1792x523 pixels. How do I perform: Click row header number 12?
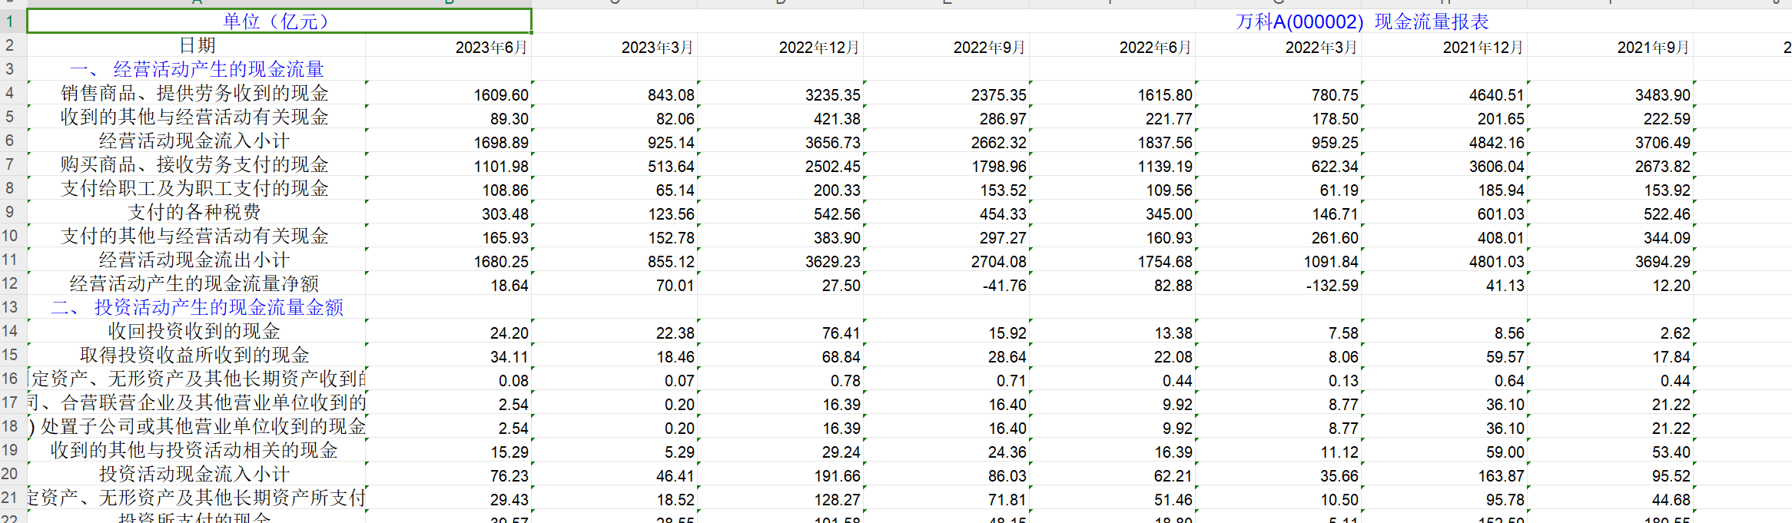click(x=10, y=283)
